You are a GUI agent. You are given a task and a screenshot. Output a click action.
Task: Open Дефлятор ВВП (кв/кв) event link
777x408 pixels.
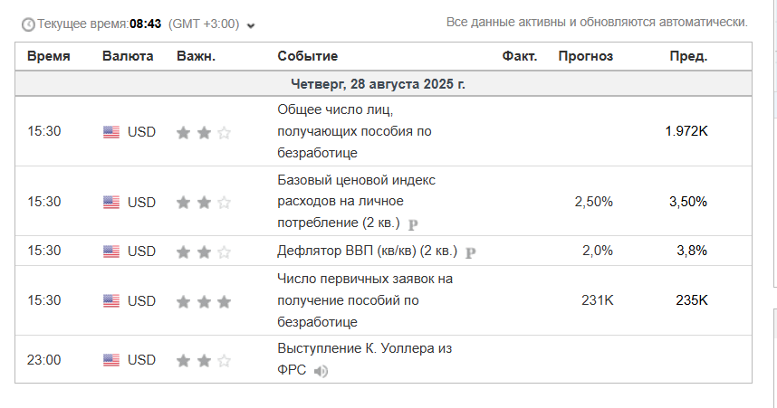pyautogui.click(x=367, y=251)
